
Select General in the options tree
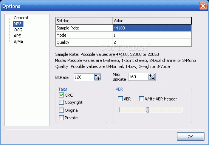pyautogui.click(x=21, y=18)
